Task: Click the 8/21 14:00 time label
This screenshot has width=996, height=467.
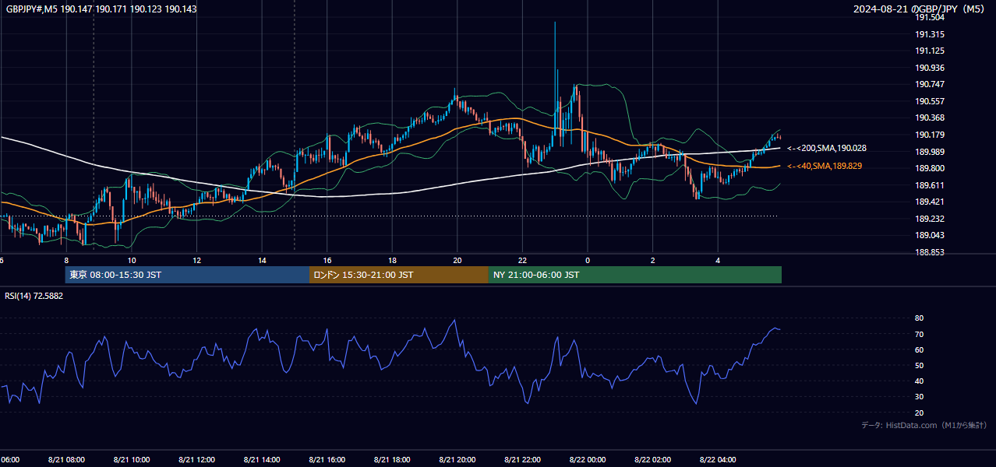Action: 262,459
